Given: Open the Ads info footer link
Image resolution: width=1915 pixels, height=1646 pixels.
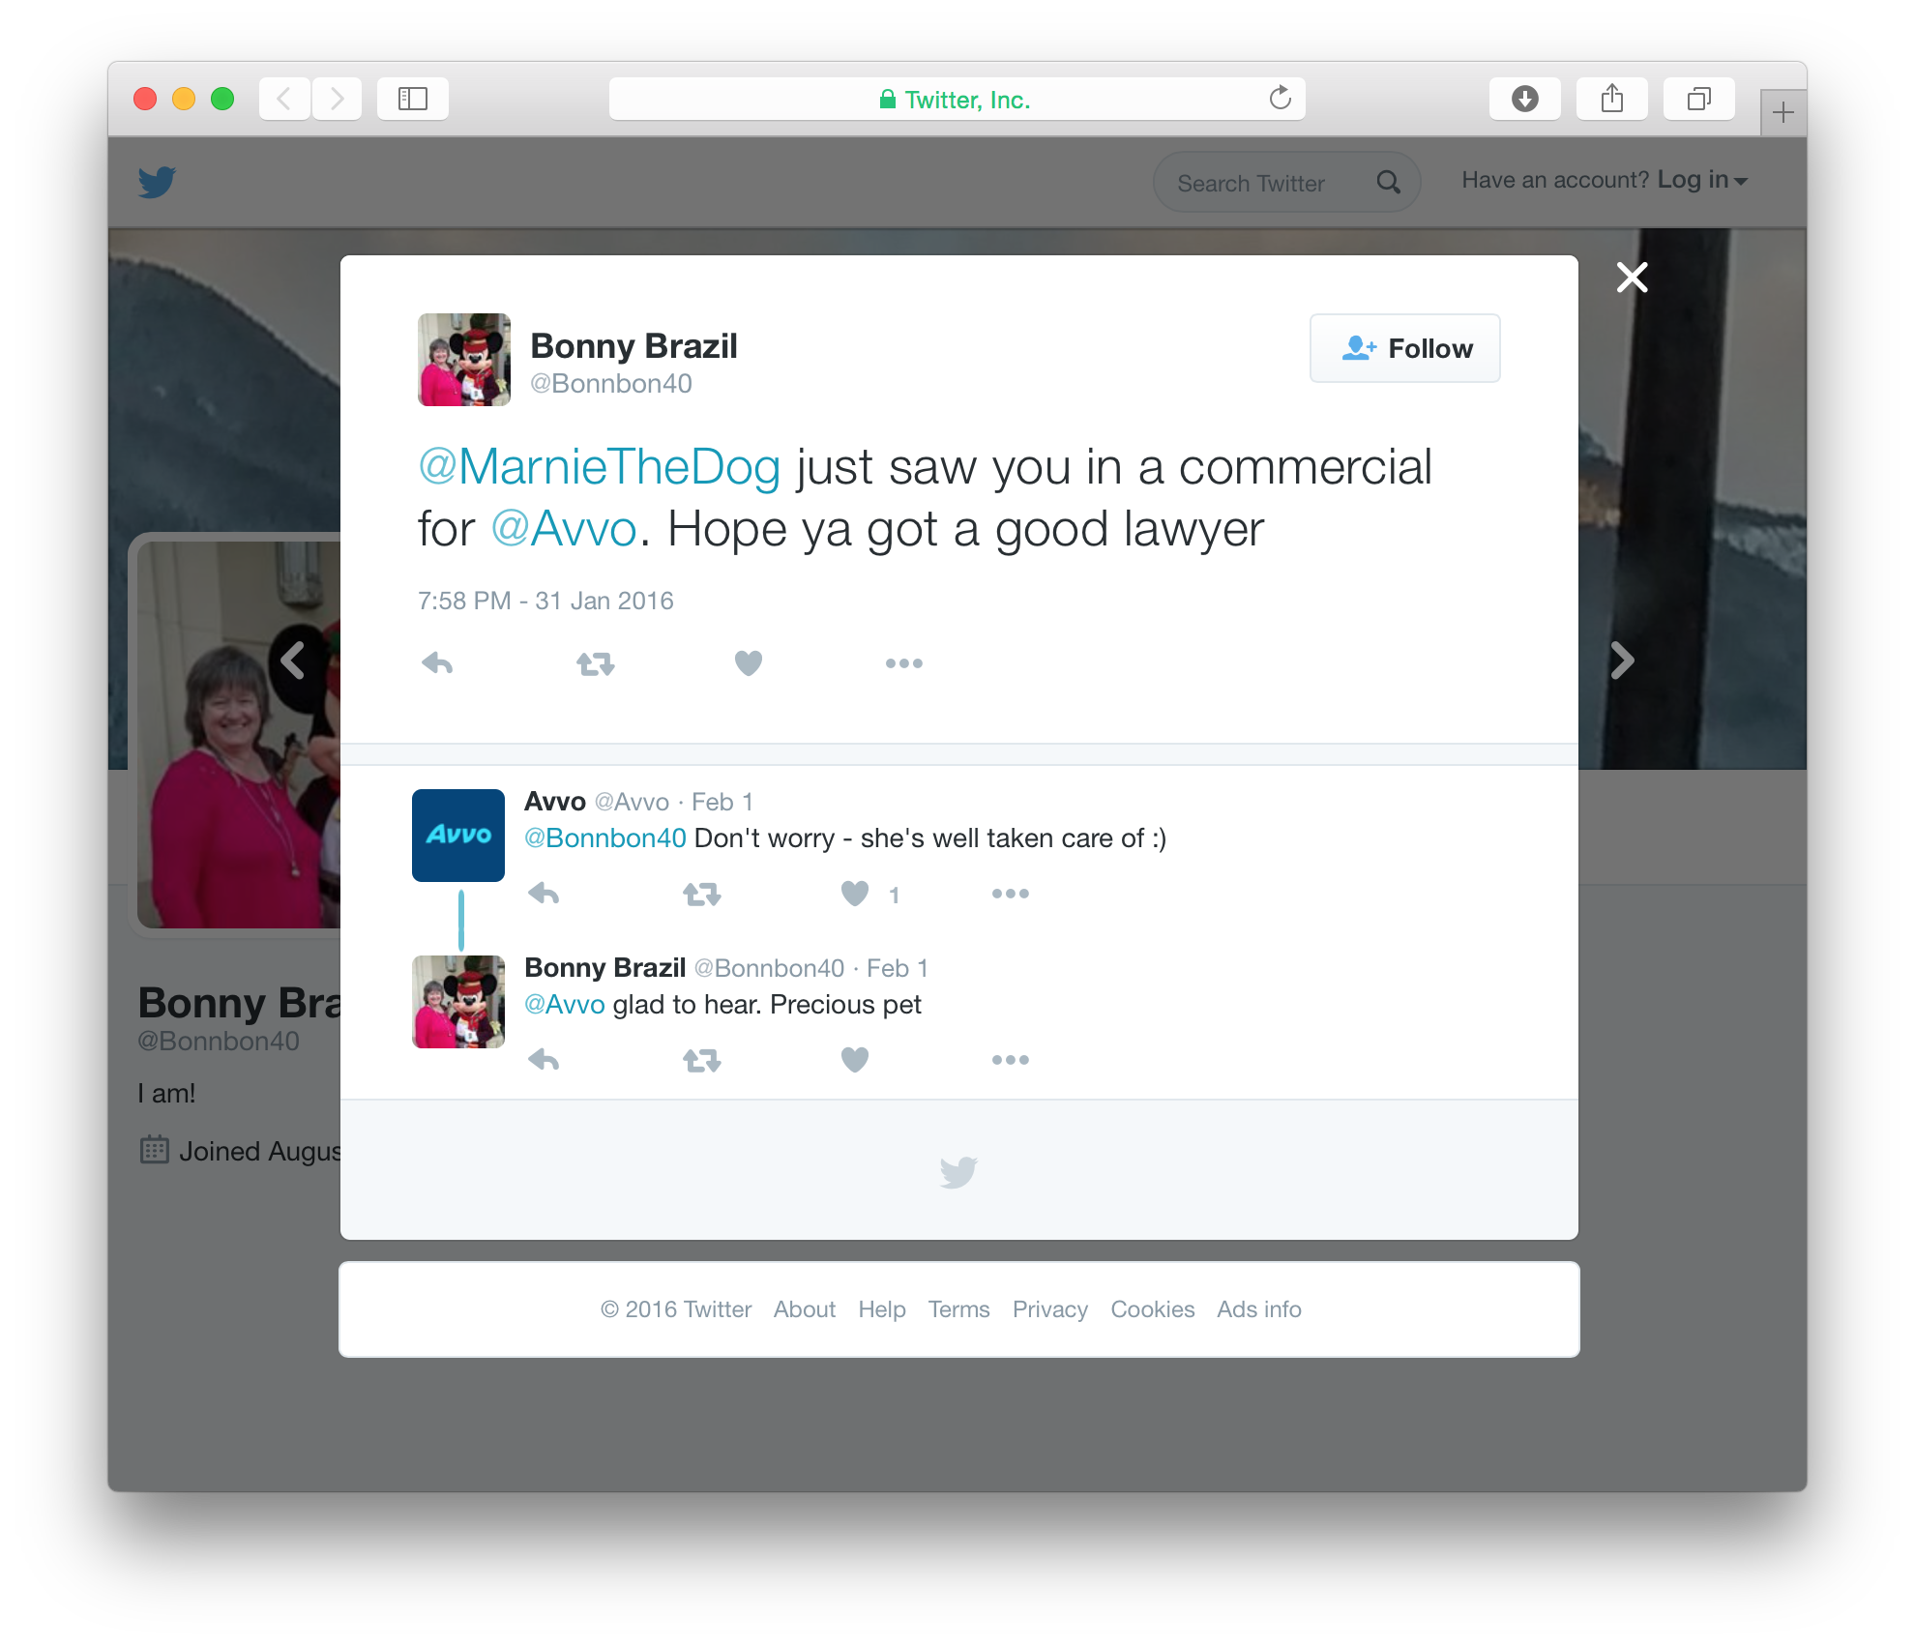Looking at the screenshot, I should click(x=1259, y=1309).
